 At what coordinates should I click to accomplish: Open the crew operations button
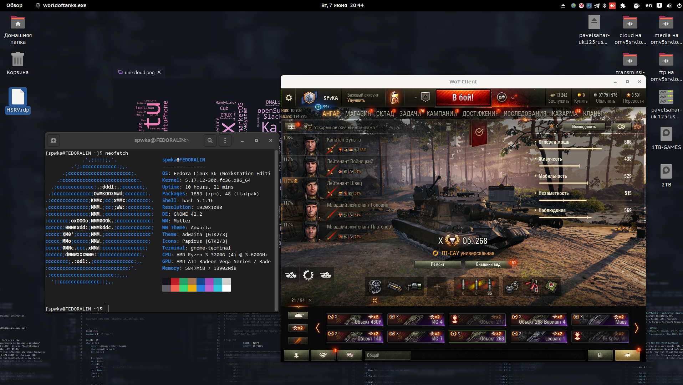[292, 127]
